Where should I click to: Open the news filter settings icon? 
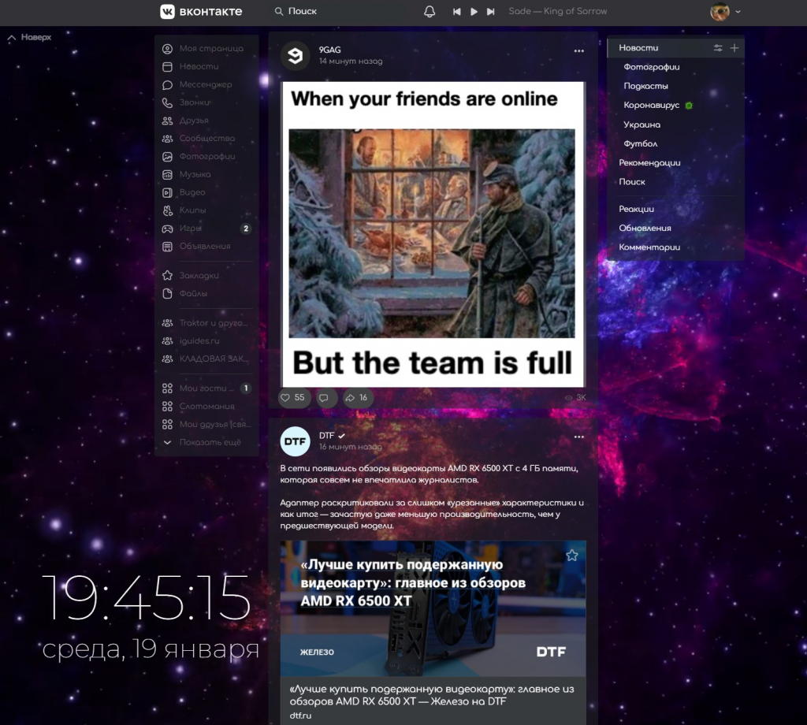(717, 48)
